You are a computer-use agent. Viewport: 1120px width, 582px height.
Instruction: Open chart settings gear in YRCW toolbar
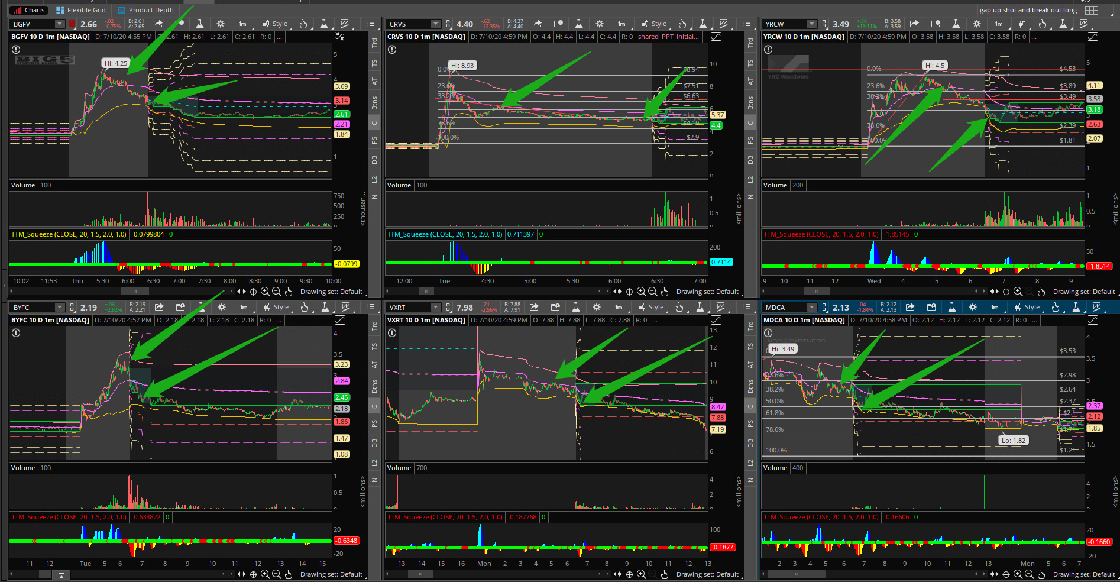pyautogui.click(x=977, y=24)
